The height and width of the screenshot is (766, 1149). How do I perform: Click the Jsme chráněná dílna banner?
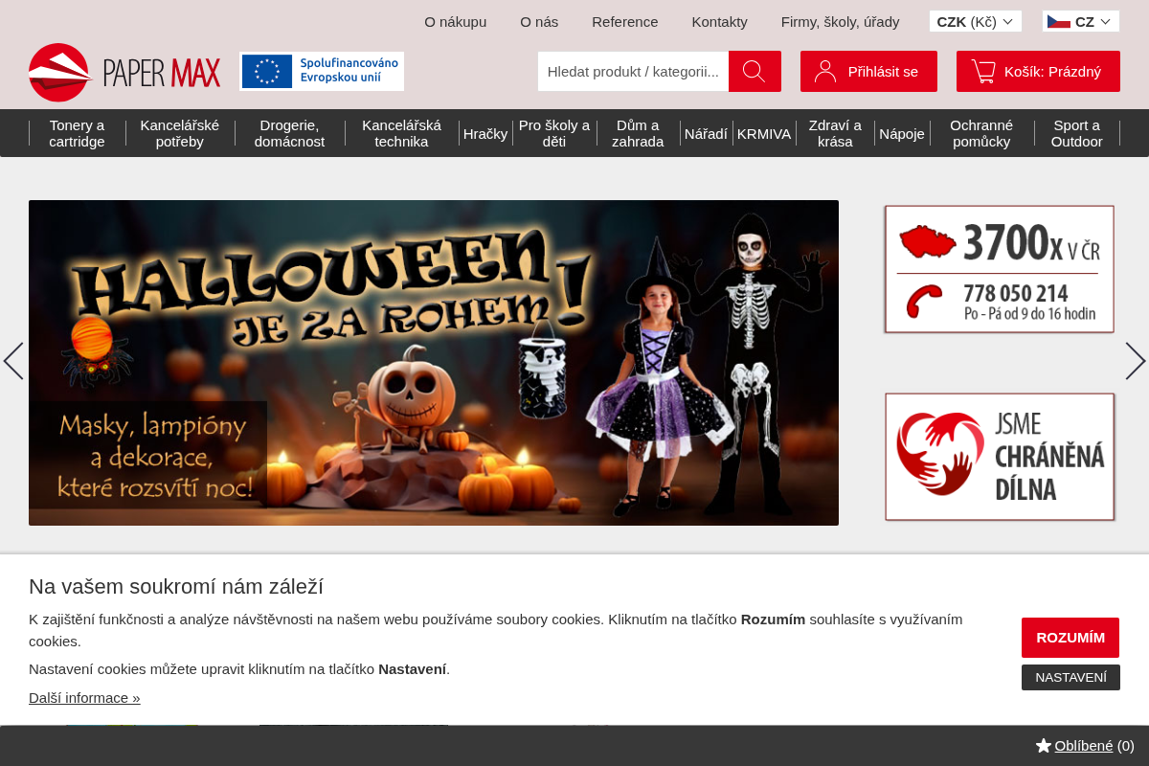coord(1001,457)
